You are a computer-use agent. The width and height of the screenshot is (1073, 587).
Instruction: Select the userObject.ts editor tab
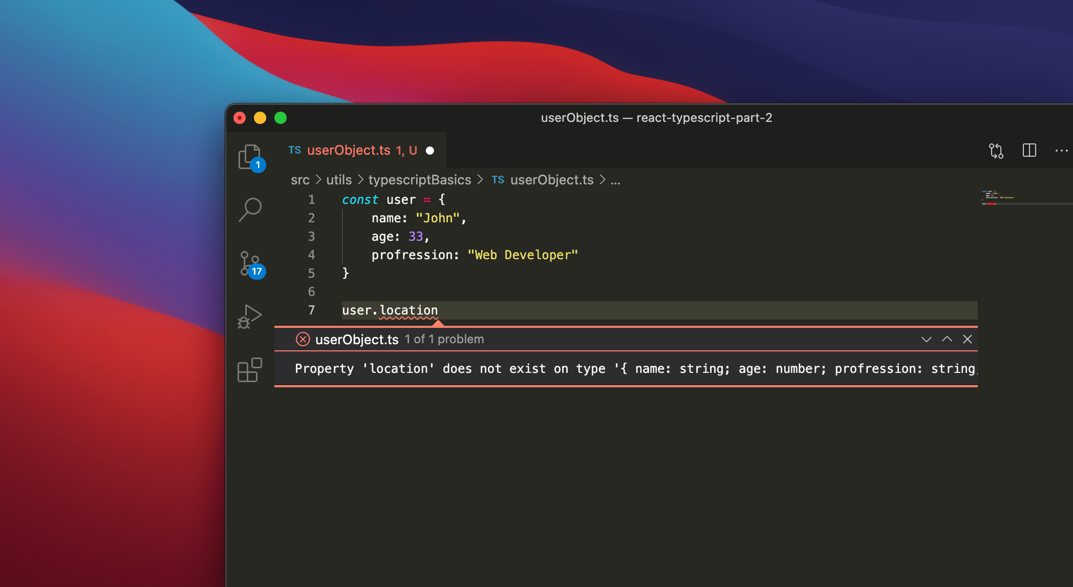pos(348,151)
